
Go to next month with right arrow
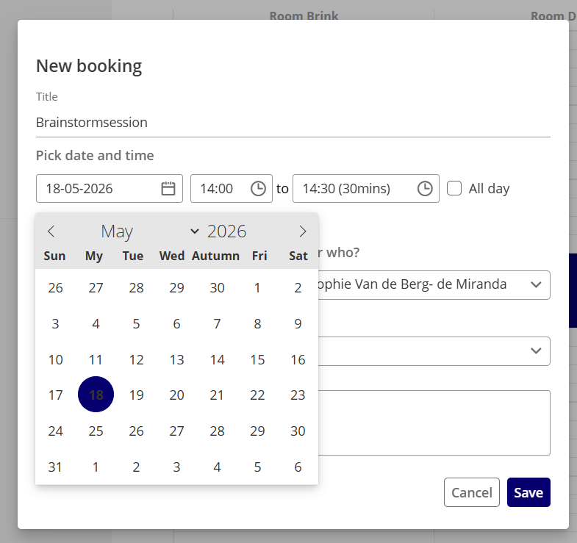point(303,231)
